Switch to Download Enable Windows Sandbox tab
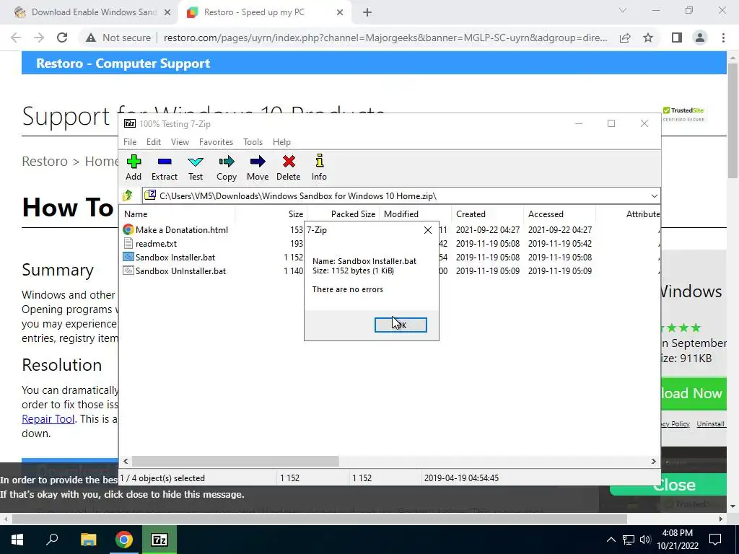This screenshot has width=739, height=554. pos(93,12)
